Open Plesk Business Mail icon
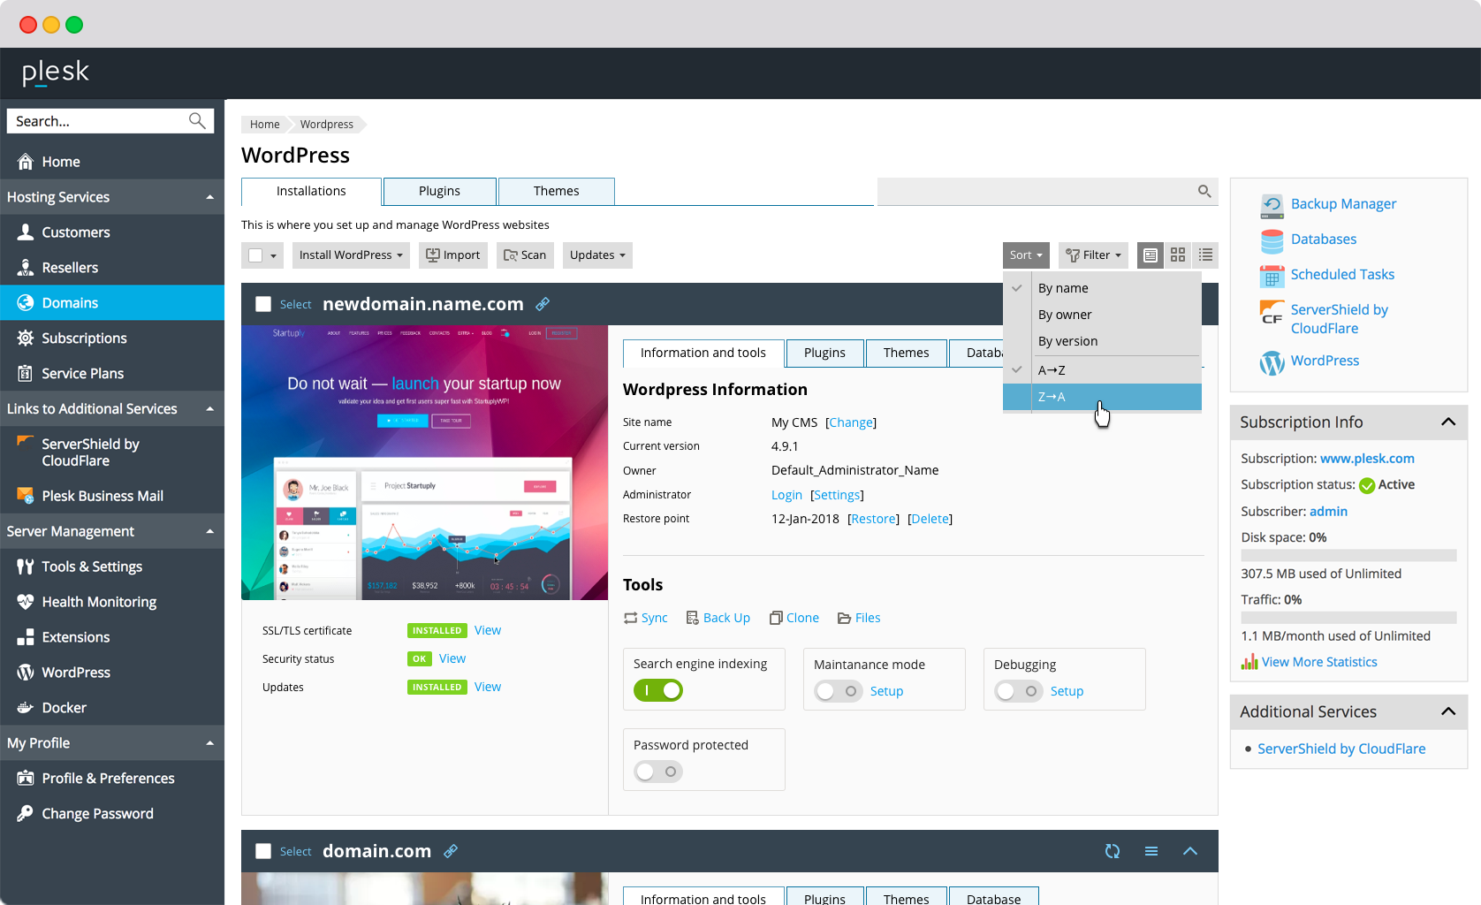1481x905 pixels. (x=26, y=495)
